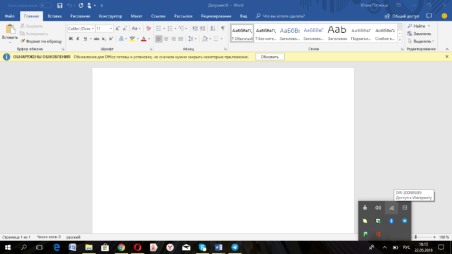Switch to the Рецензирование tab
Screen dimensions: 452x254
point(216,16)
